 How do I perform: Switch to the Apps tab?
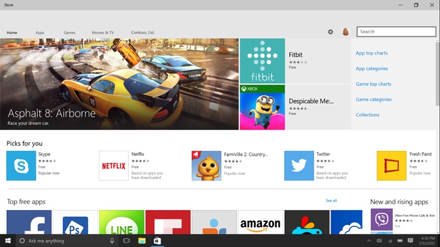[40, 33]
